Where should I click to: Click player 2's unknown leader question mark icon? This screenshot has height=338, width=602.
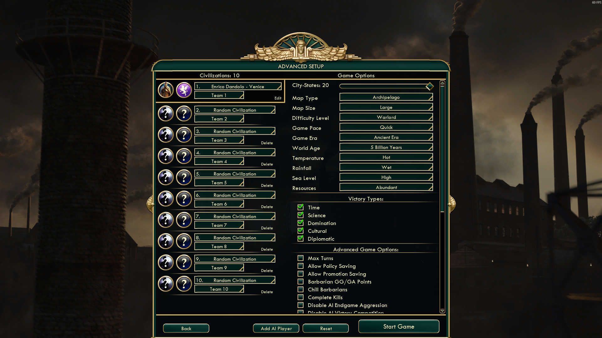point(166,114)
